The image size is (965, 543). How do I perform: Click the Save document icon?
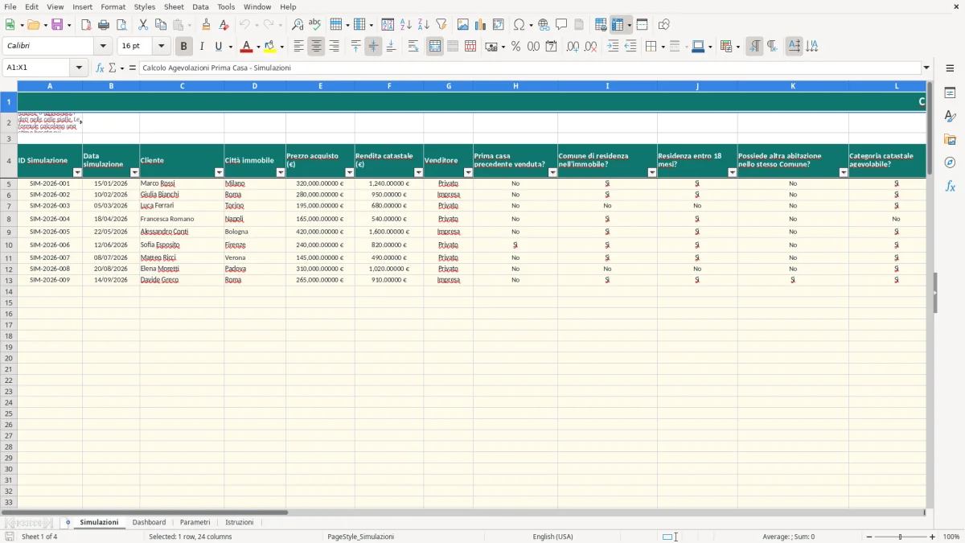tap(57, 25)
